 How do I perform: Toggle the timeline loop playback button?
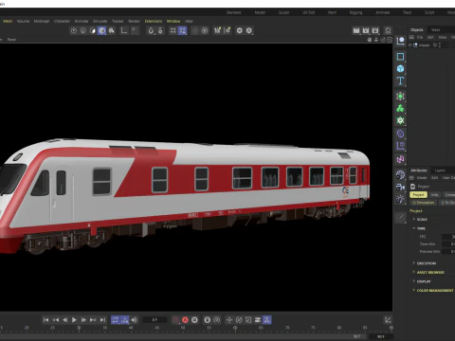point(116,320)
